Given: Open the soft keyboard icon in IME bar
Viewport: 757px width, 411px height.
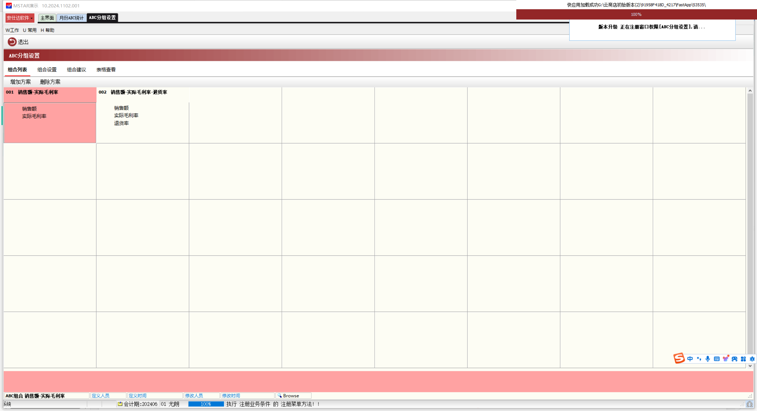Looking at the screenshot, I should (x=716, y=359).
